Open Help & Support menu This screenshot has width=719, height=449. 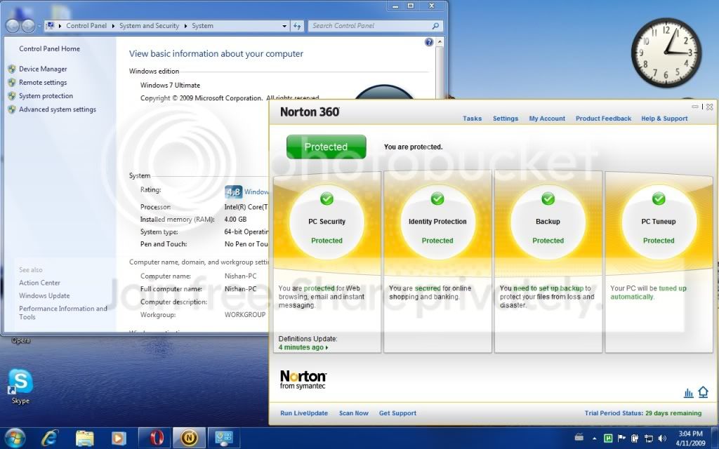point(664,118)
